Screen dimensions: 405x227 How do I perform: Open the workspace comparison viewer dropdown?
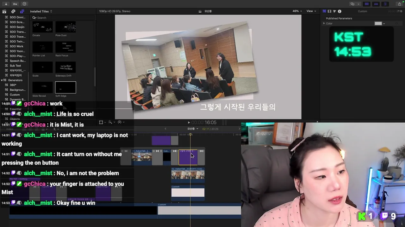point(354,4)
